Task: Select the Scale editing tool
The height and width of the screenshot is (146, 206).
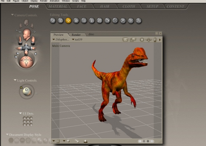Action: 84,21
